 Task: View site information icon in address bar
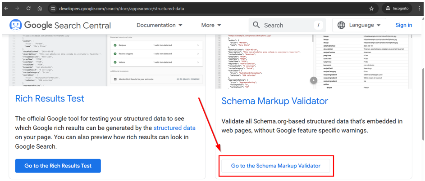click(53, 9)
